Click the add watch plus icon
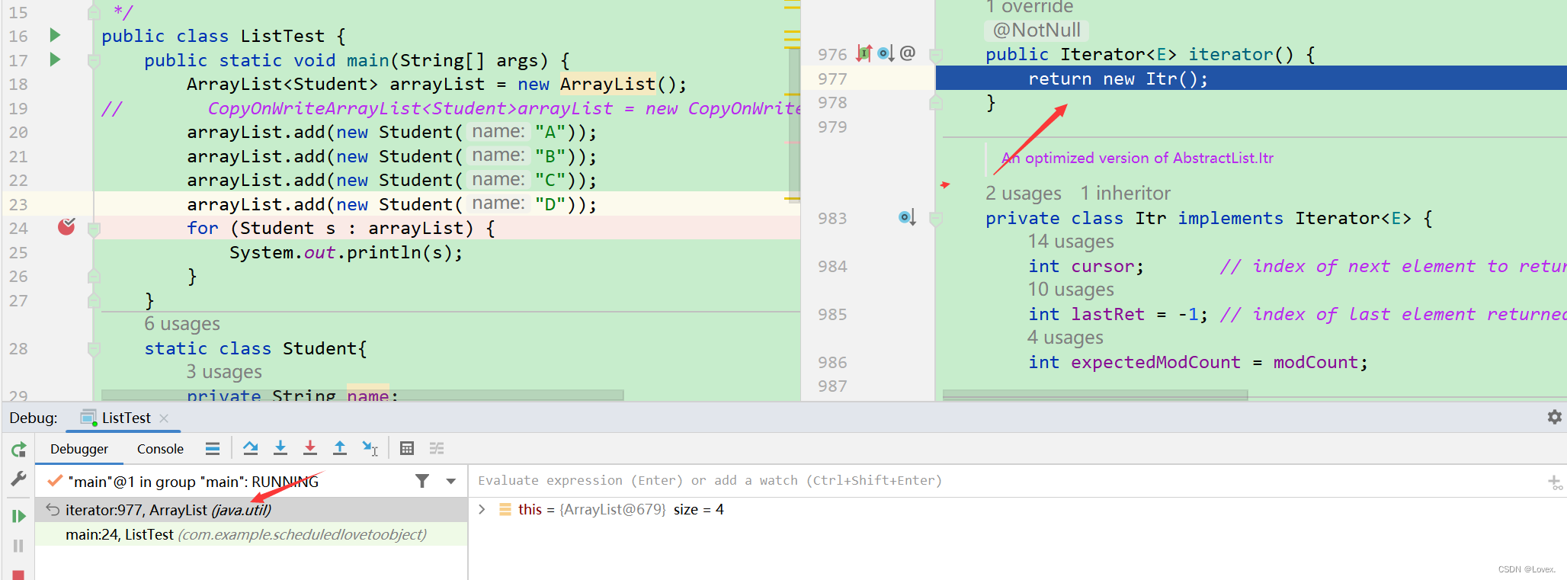 coord(1555,482)
